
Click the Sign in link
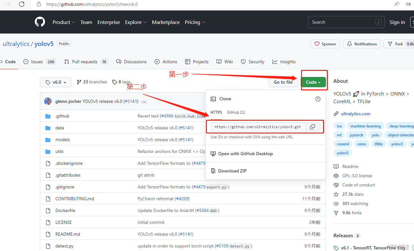point(397,22)
